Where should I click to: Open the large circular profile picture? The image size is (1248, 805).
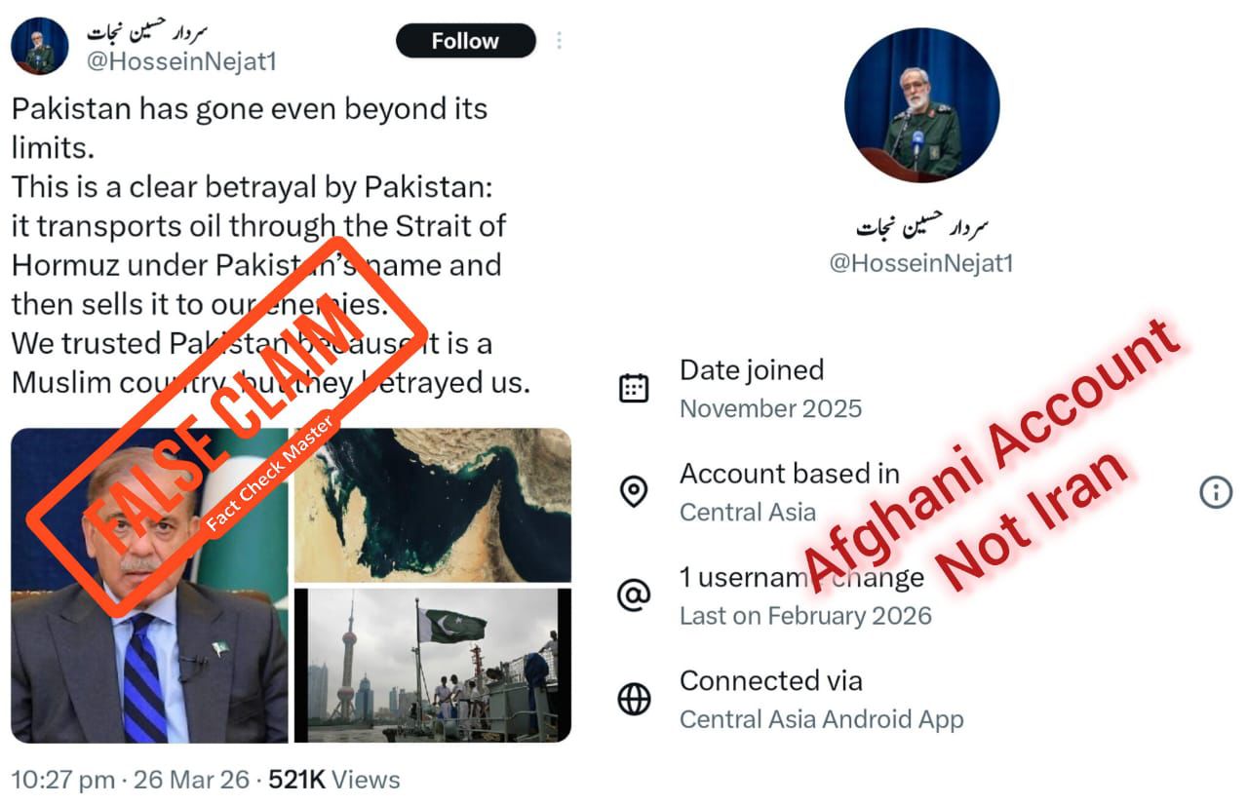click(x=921, y=105)
